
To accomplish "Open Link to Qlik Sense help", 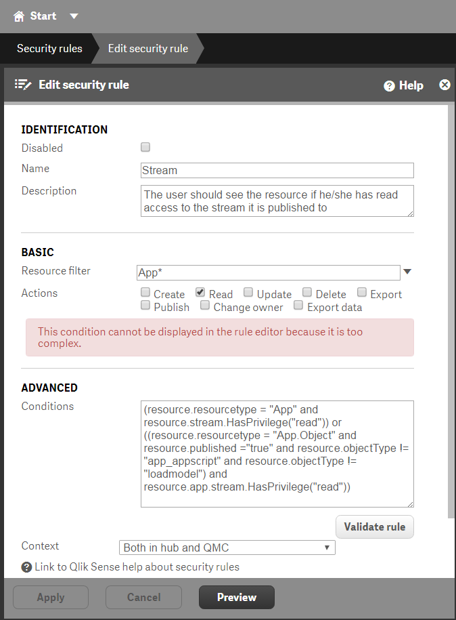I will pos(137,567).
